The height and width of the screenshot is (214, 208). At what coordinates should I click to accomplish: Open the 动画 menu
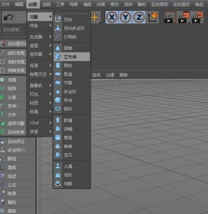click(x=101, y=5)
